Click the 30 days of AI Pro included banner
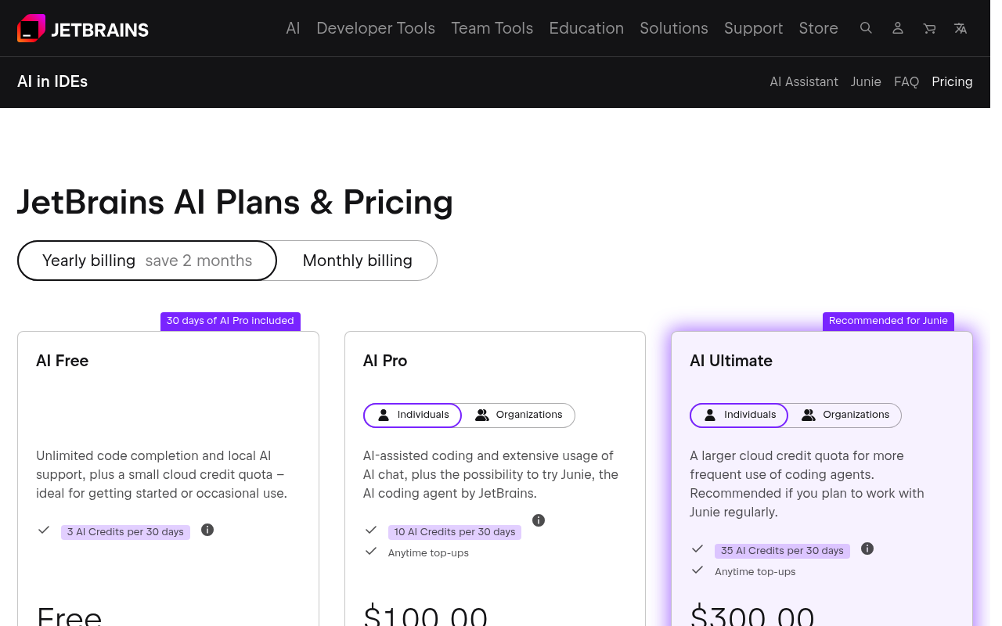1002x626 pixels. 229,321
